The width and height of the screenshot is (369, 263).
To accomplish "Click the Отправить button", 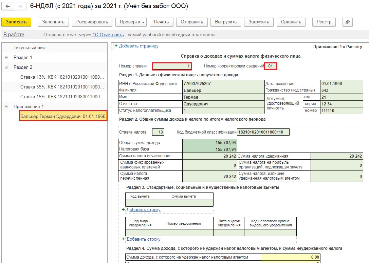I will 192,22.
